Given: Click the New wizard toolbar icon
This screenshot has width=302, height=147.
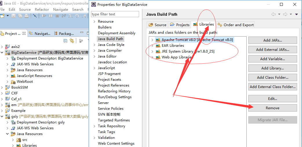Looking at the screenshot, I should (2, 16).
